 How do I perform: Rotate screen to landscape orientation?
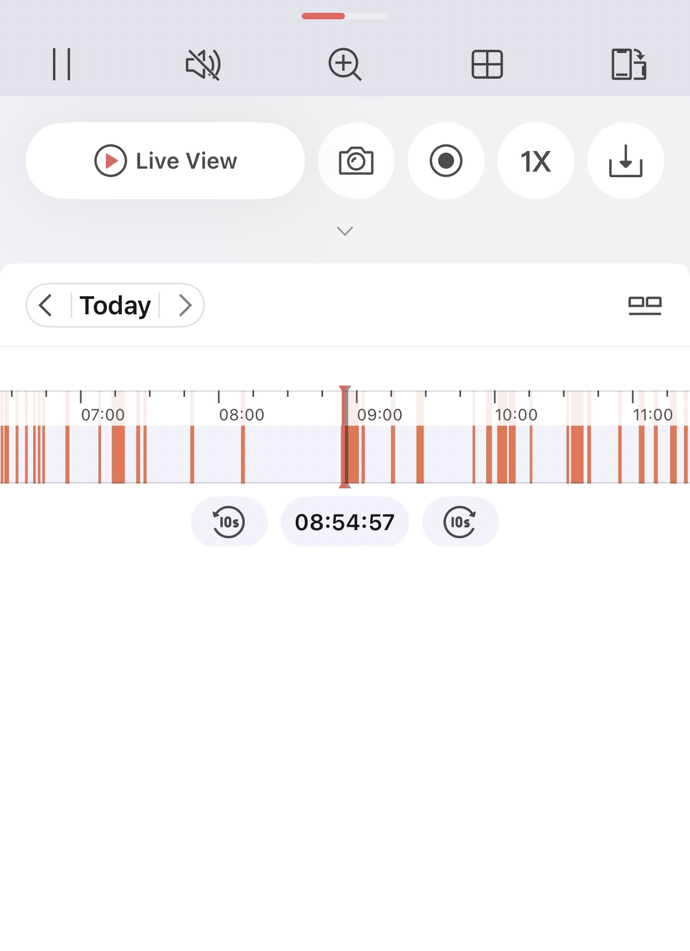628,64
